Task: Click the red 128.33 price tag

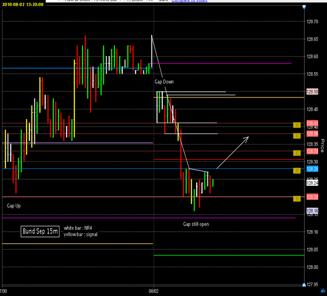Action: click(312, 151)
